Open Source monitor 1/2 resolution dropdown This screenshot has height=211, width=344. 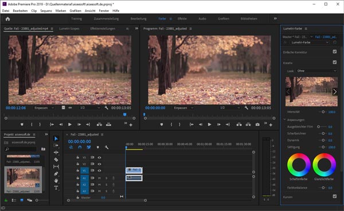pos(90,108)
